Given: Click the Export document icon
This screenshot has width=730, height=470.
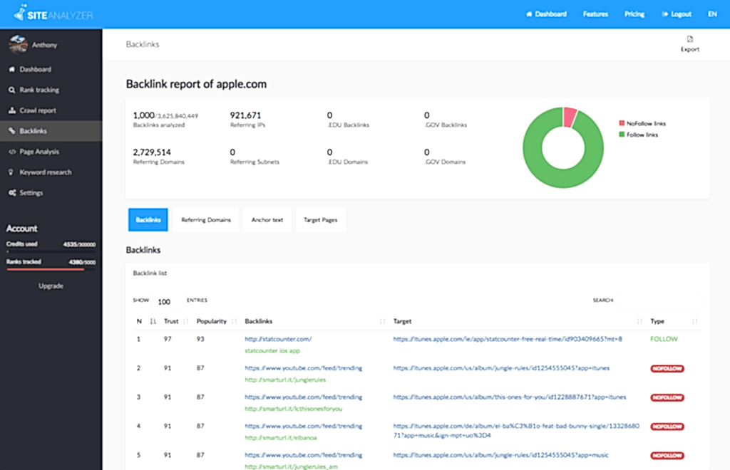Looking at the screenshot, I should point(689,39).
